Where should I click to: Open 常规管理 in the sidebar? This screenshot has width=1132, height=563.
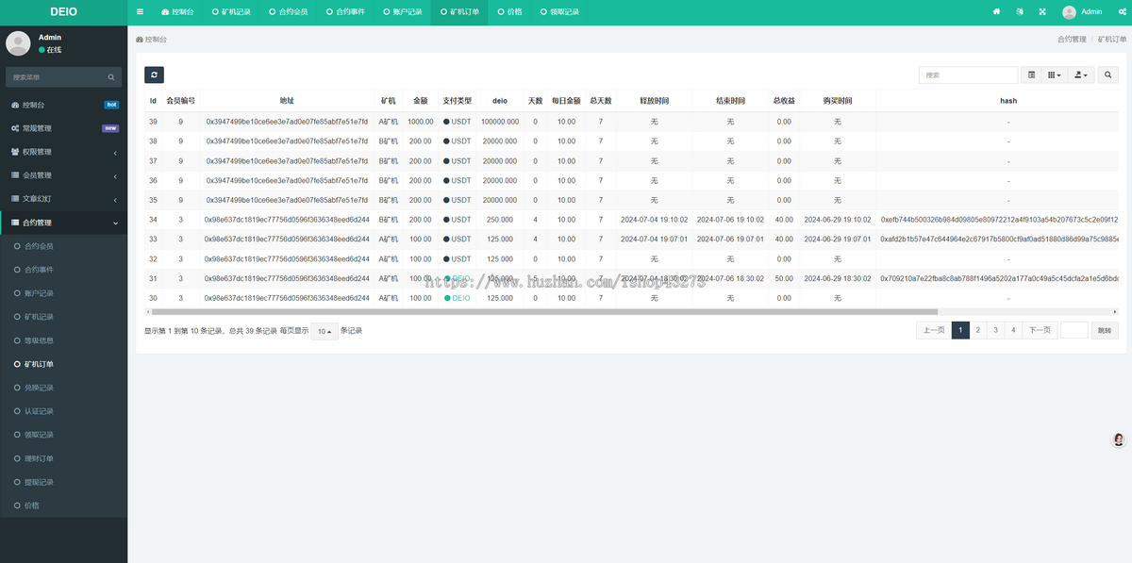click(x=63, y=128)
